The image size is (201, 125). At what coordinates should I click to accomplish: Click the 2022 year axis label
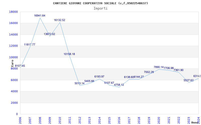pos(179,120)
